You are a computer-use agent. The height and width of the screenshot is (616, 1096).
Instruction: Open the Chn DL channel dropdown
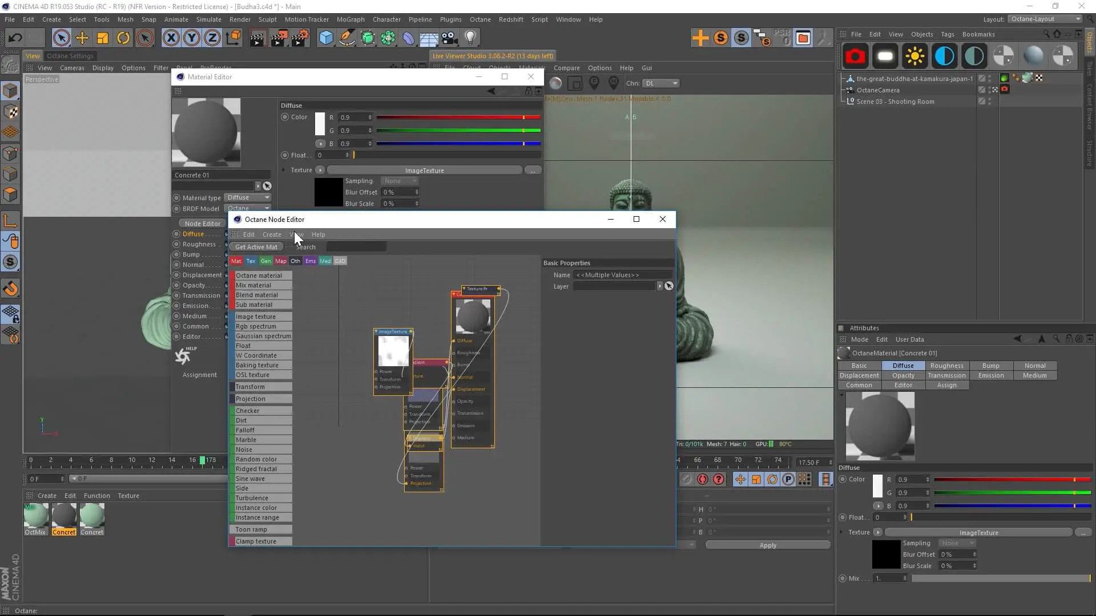click(x=661, y=83)
